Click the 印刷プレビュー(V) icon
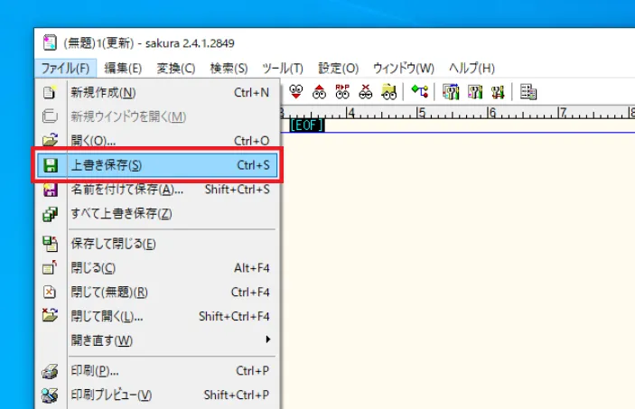The height and width of the screenshot is (409, 635). pos(50,395)
